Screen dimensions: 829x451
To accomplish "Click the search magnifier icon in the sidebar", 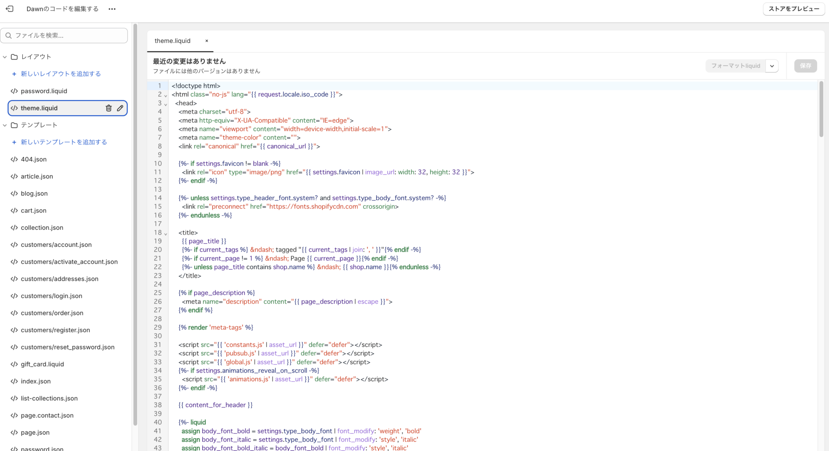I will pyautogui.click(x=9, y=36).
